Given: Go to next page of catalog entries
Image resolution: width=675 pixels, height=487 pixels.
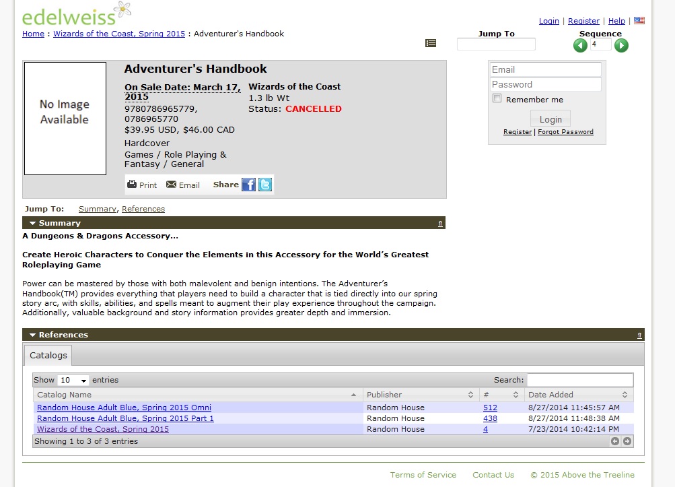Looking at the screenshot, I should coord(627,441).
